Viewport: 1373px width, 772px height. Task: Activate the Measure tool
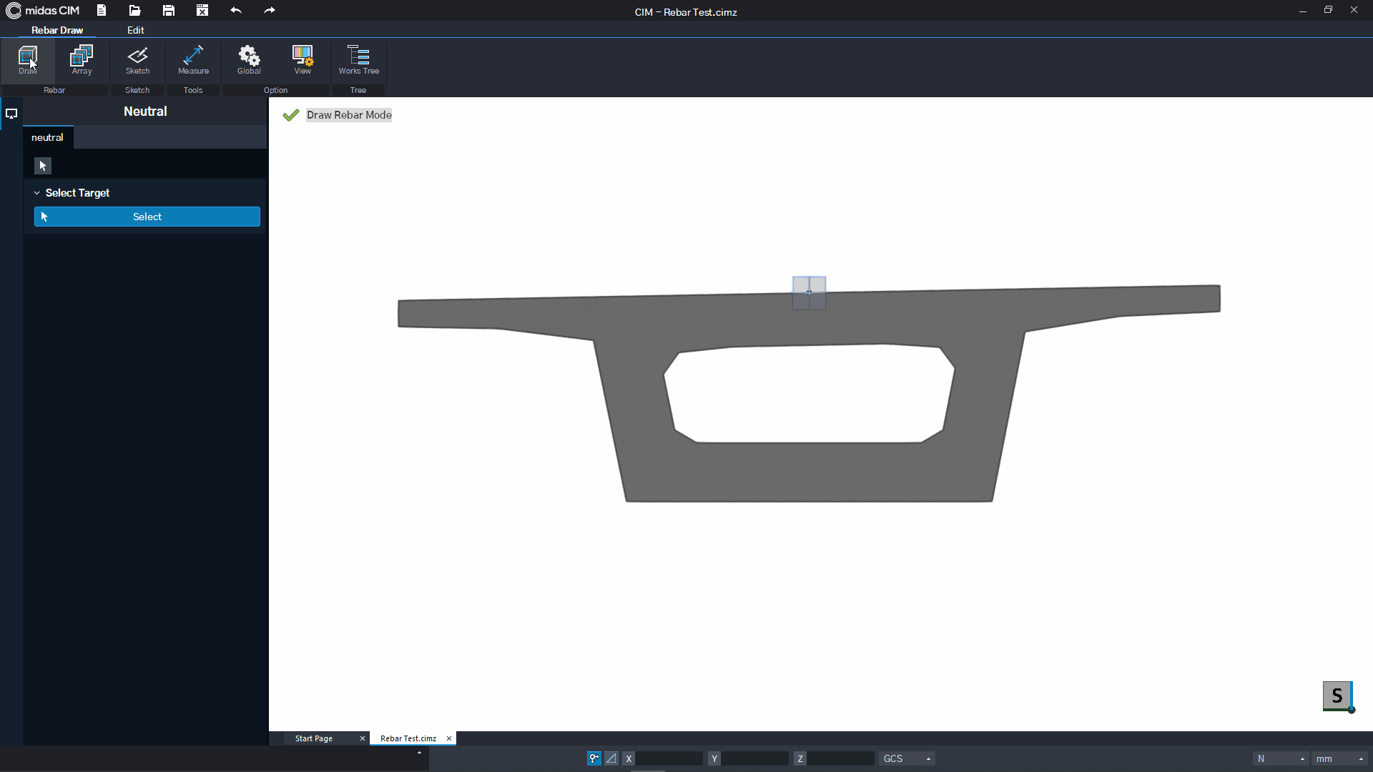pyautogui.click(x=193, y=60)
